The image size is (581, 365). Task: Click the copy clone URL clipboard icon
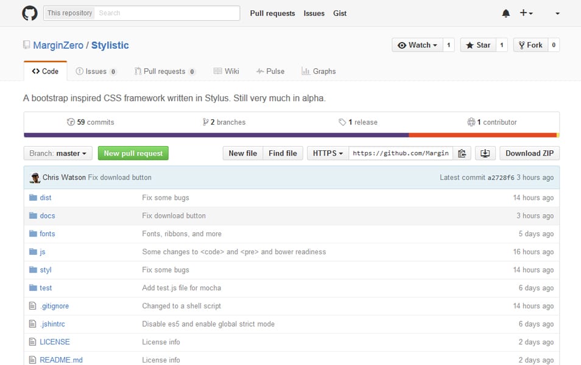(x=462, y=153)
